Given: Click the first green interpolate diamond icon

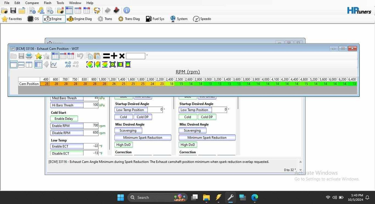Looking at the screenshot, I should click(90, 64).
